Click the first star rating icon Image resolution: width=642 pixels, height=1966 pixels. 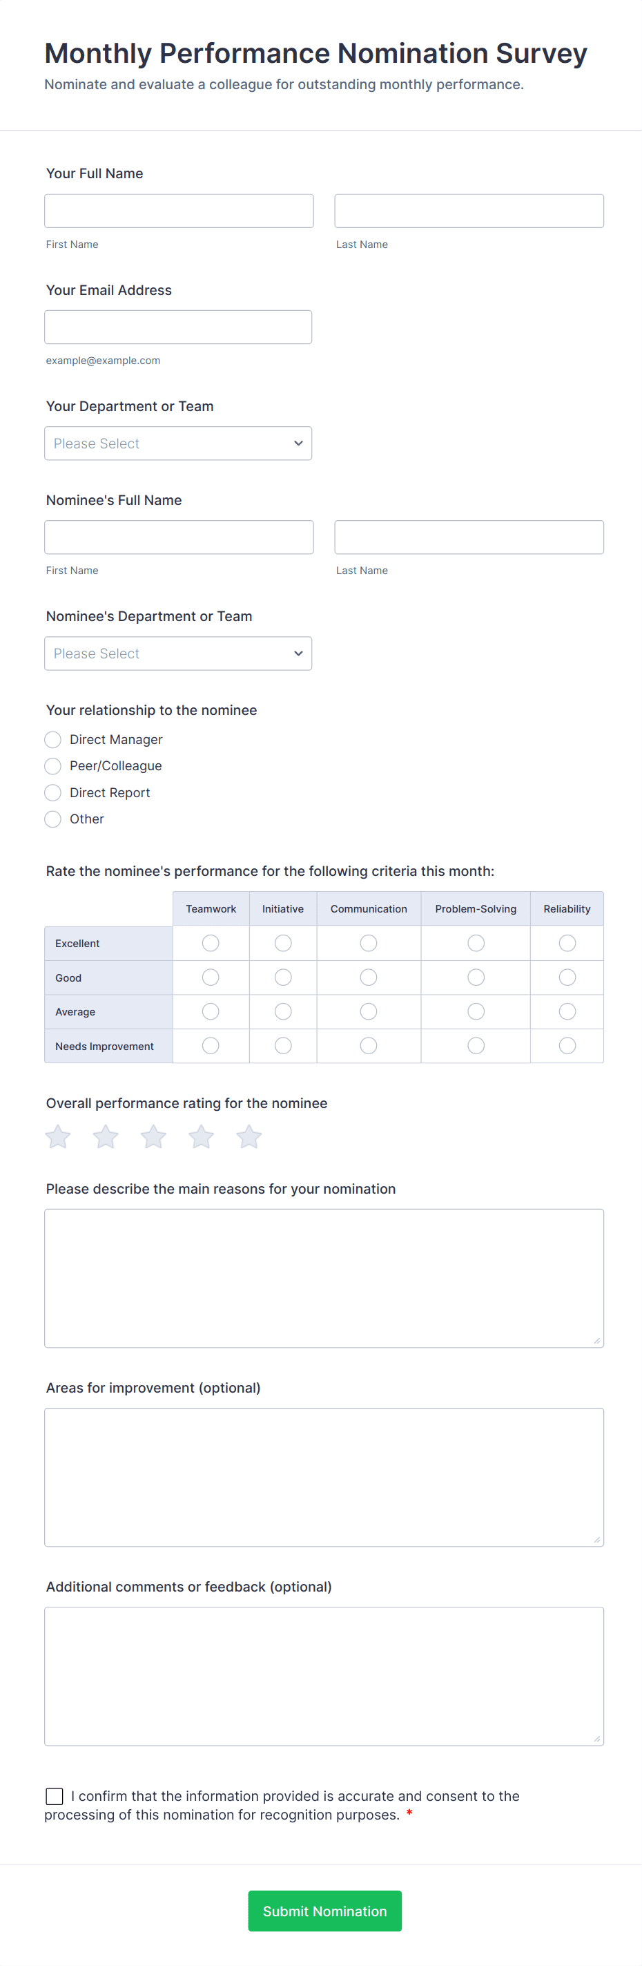58,1136
